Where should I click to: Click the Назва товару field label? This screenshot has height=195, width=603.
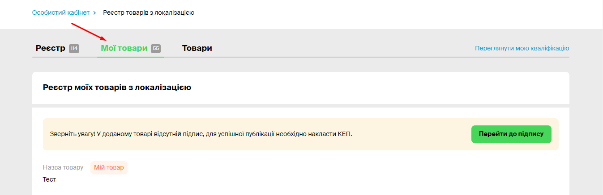(63, 167)
